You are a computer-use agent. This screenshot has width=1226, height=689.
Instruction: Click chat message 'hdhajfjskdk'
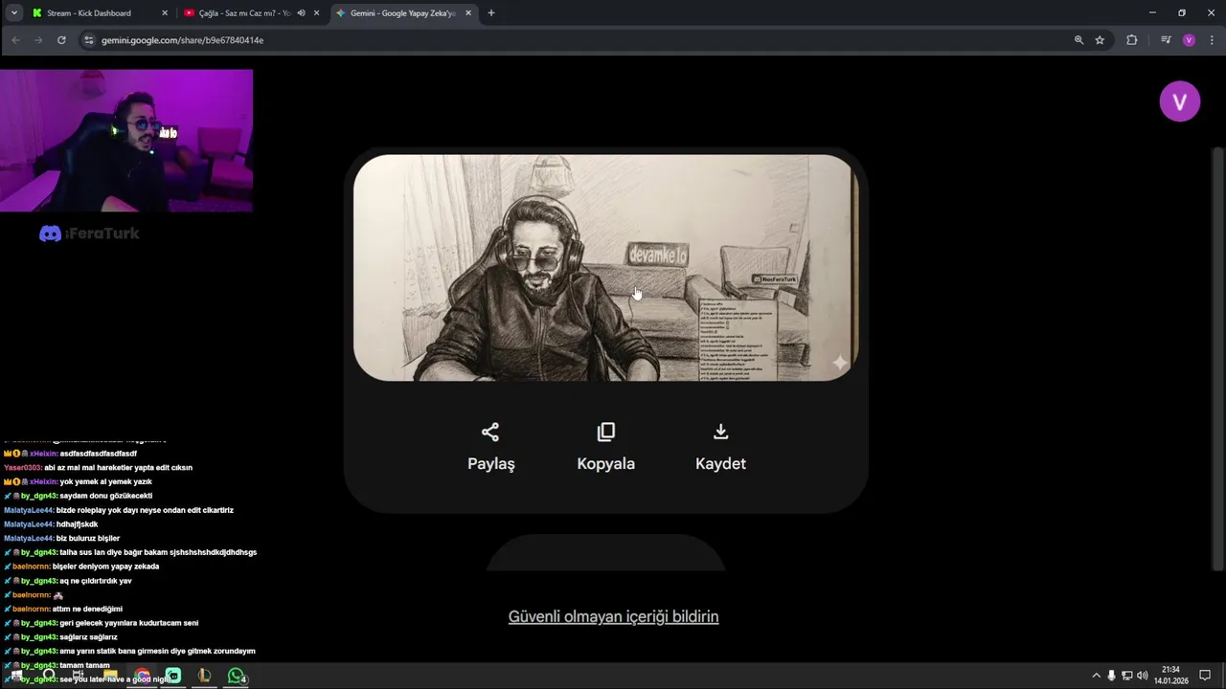coord(77,524)
